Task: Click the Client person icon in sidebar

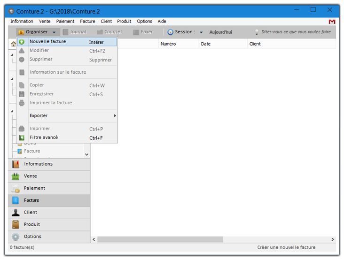Action: pos(16,212)
